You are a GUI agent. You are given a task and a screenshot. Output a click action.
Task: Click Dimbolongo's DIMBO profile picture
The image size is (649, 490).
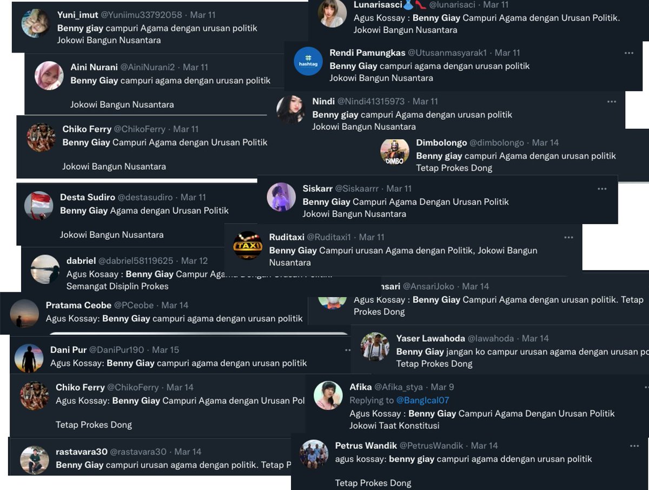click(x=395, y=152)
